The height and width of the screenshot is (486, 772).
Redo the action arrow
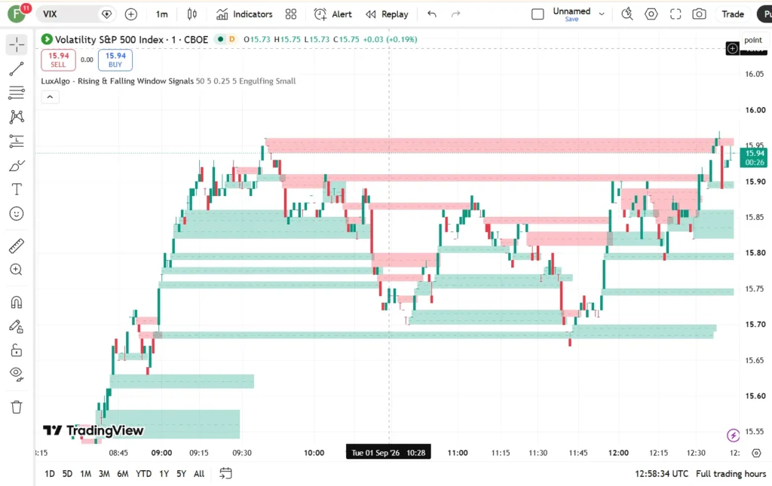point(456,14)
